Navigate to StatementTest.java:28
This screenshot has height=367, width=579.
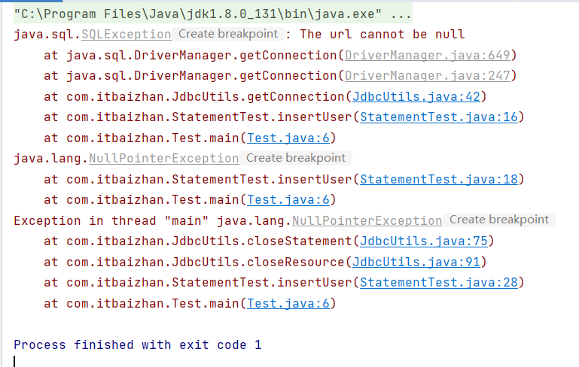pos(439,283)
